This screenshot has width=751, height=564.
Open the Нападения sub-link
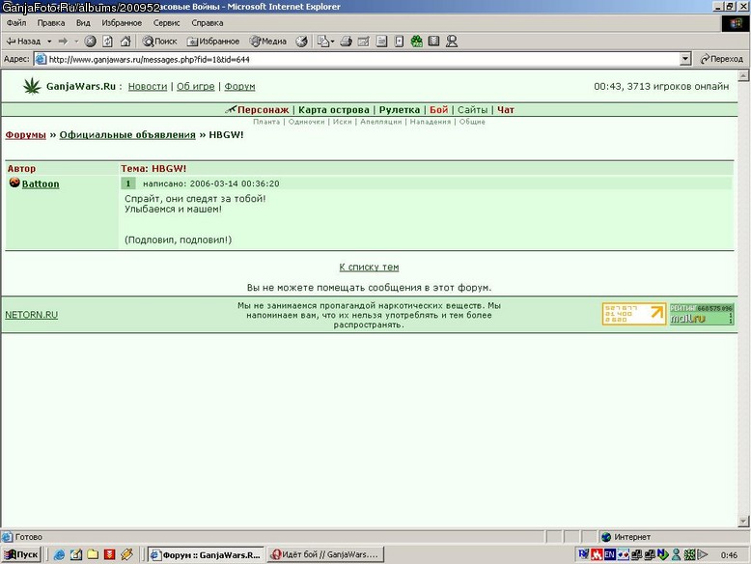(x=431, y=122)
